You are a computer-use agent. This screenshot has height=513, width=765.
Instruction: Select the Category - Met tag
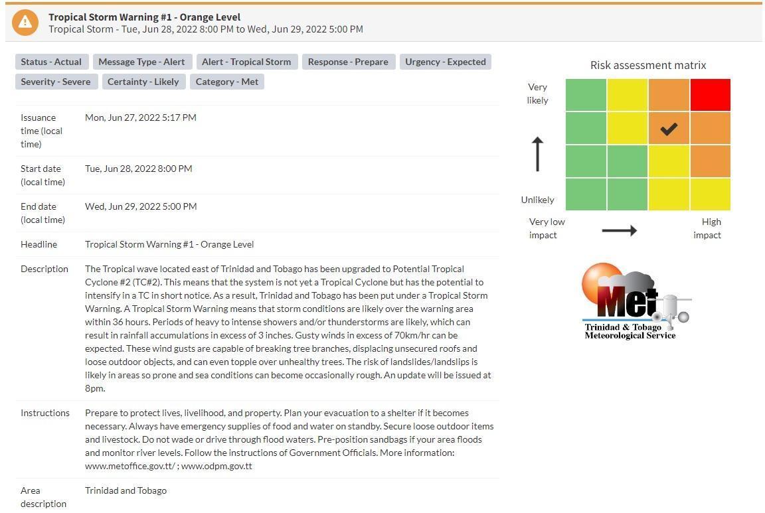pyautogui.click(x=227, y=82)
